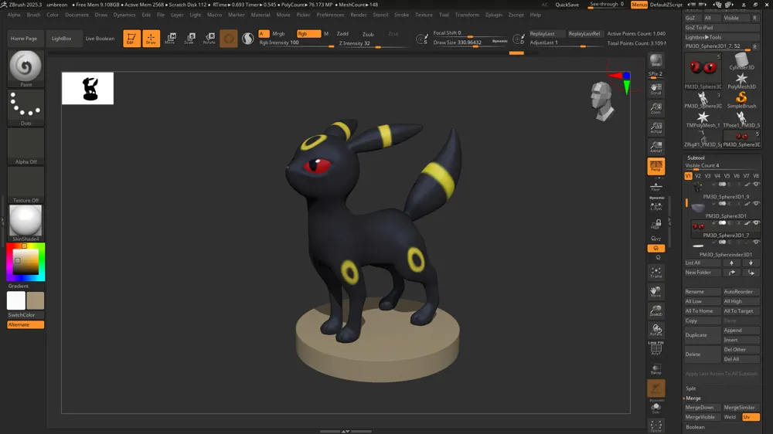Choose the Rotate transform tool
This screenshot has width=773, height=434.
(209, 39)
